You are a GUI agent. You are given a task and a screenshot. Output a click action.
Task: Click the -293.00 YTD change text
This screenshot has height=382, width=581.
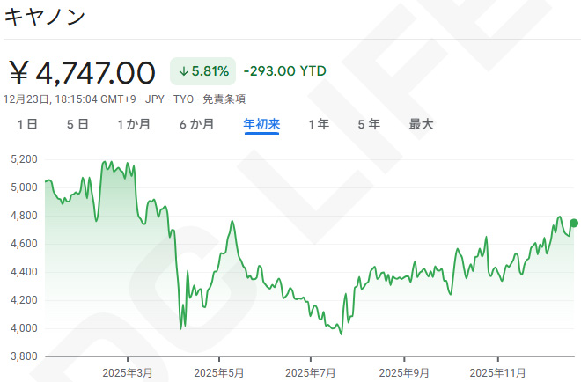[x=284, y=71]
